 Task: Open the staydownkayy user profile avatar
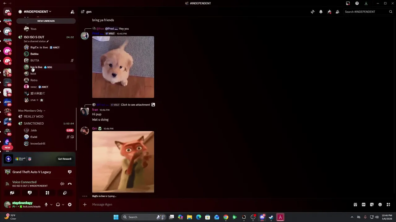tap(7, 204)
